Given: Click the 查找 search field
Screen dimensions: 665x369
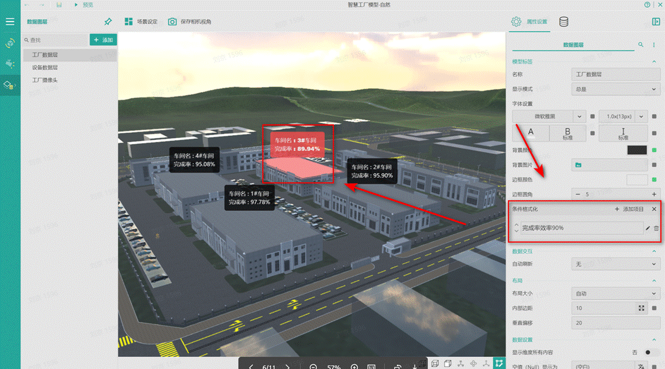Looking at the screenshot, I should [x=55, y=40].
